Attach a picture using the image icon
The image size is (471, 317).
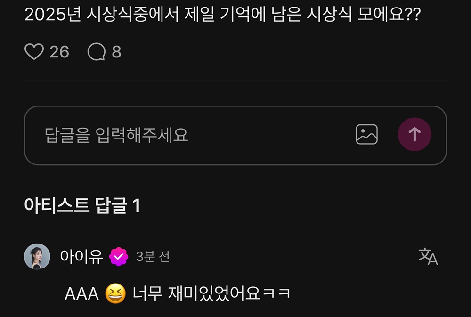pos(366,134)
